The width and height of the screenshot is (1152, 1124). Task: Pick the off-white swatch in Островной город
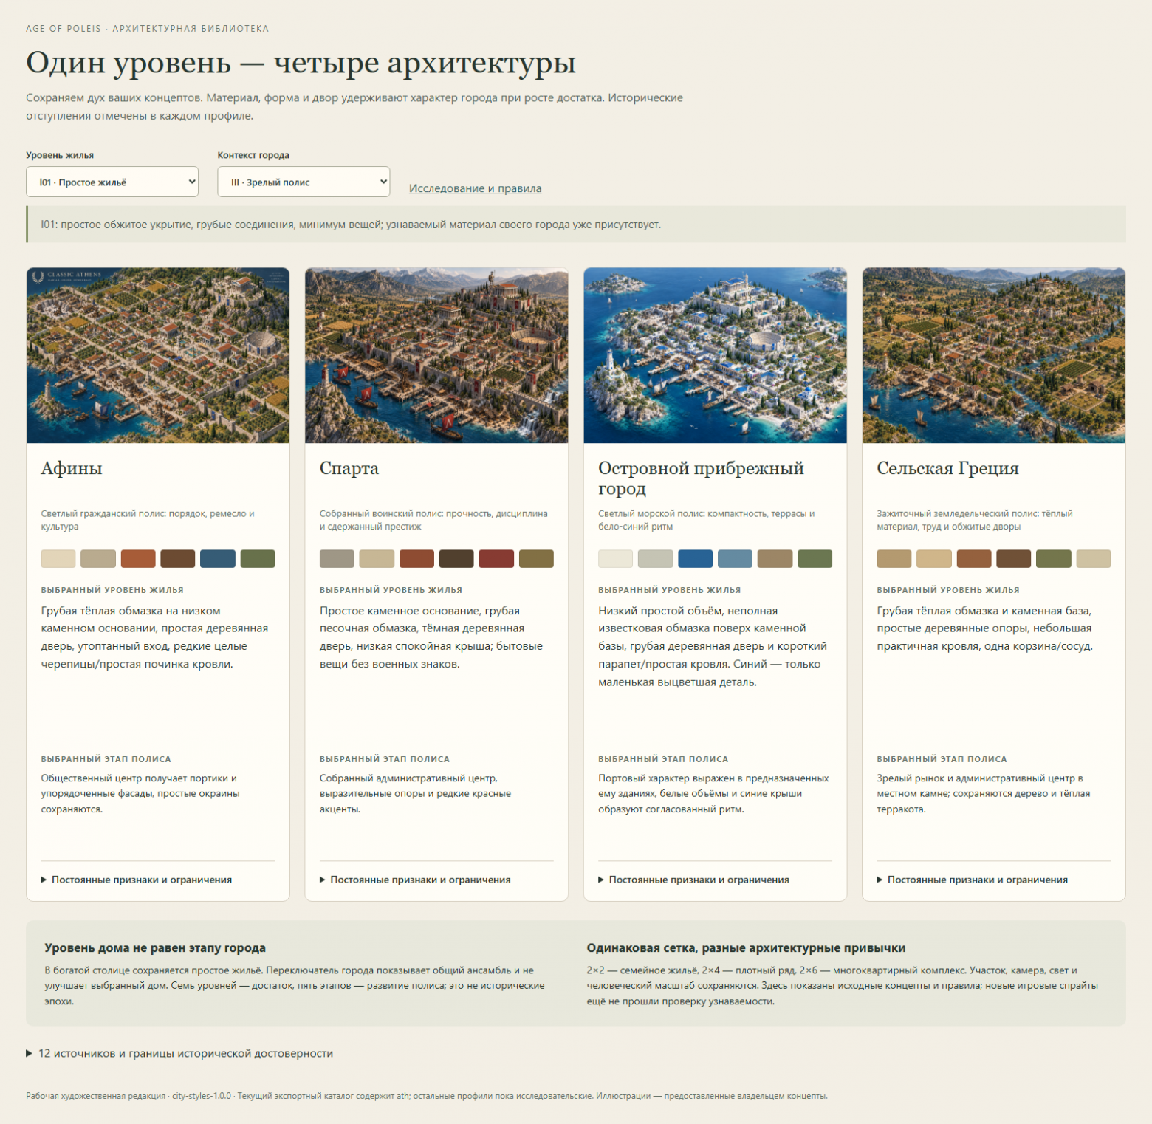[616, 558]
